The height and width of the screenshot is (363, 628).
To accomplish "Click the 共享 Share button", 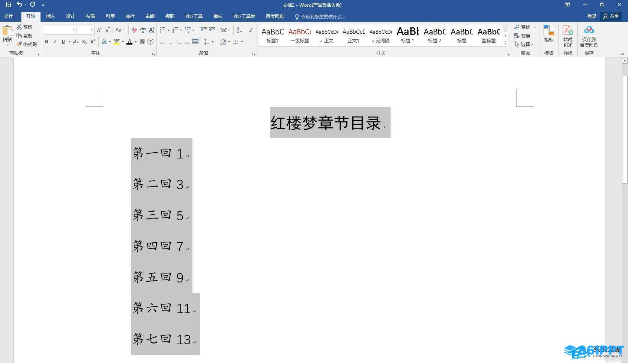I will [x=611, y=16].
